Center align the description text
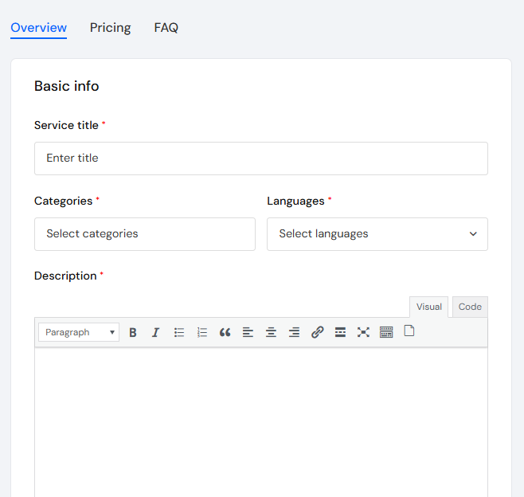Image resolution: width=524 pixels, height=497 pixels. pos(272,332)
